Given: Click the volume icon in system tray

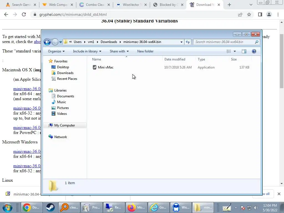Looking at the screenshot, I should (x=256, y=208).
